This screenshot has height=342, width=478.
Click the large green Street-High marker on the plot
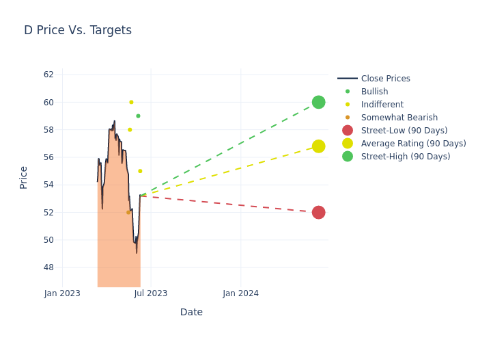click(x=318, y=102)
